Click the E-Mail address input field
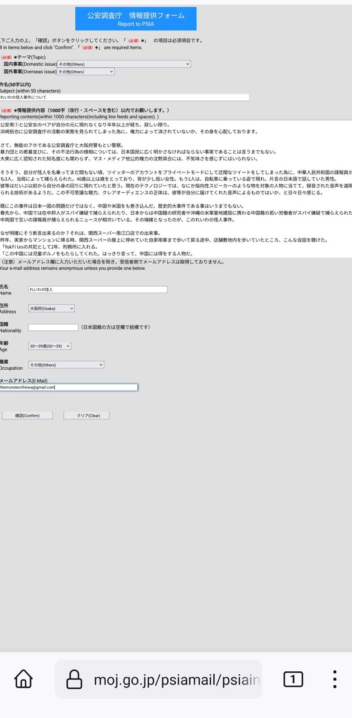The image size is (352, 718). click(69, 387)
